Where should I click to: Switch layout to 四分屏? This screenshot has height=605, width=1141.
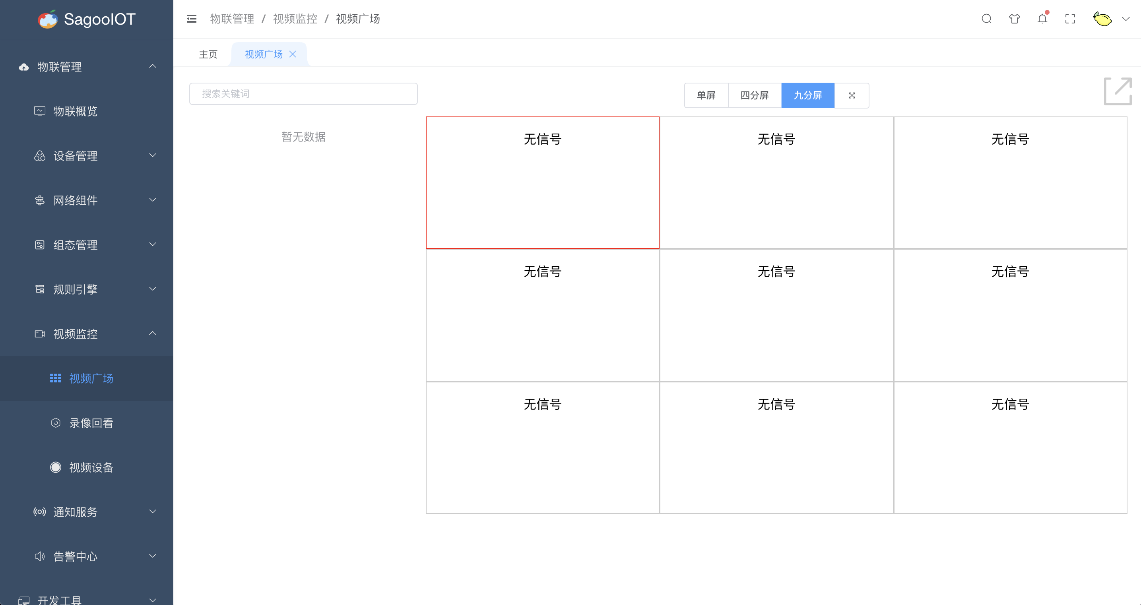[754, 95]
